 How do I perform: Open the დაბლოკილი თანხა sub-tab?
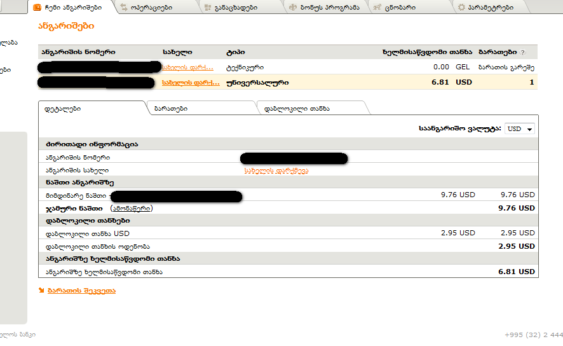297,109
